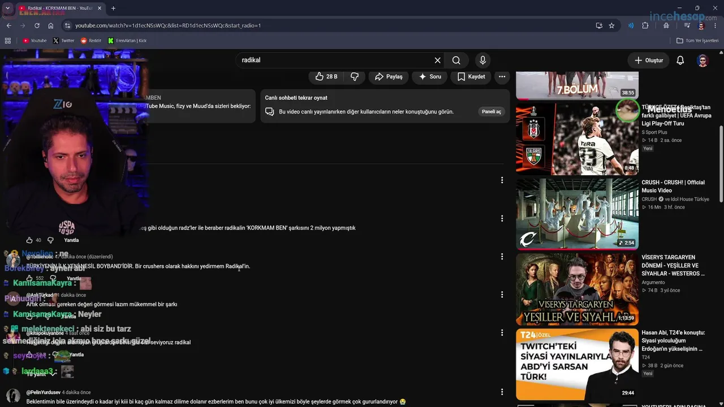The height and width of the screenshot is (407, 724).
Task: Open the Youtube bookmark
Action: pos(34,41)
